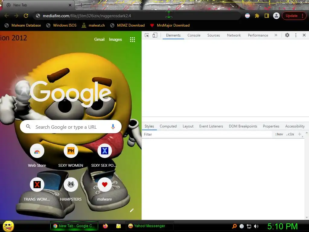Open the smiley Start button on taskbar

pyautogui.click(x=8, y=226)
